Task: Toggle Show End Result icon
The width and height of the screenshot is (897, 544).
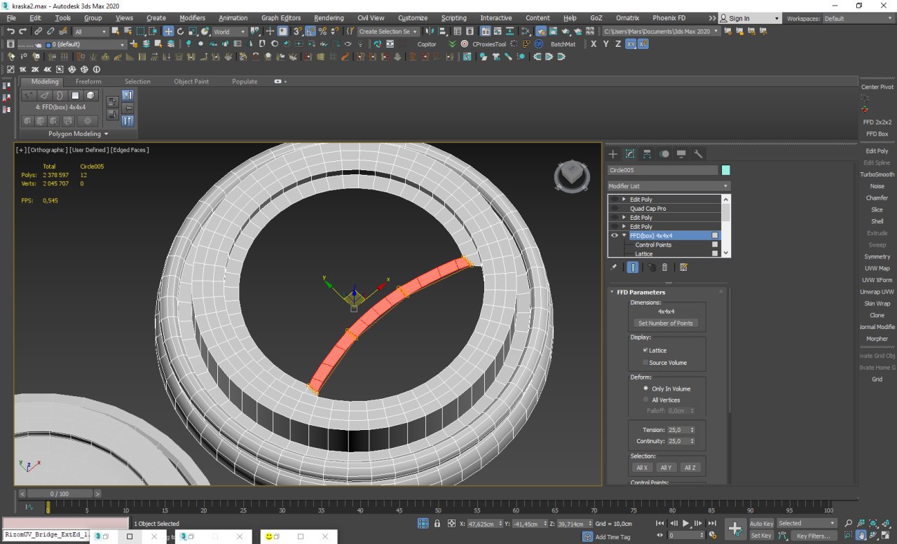Action: (x=633, y=267)
